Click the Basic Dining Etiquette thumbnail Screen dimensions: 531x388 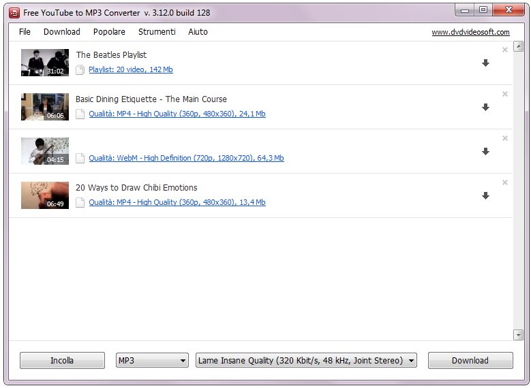(45, 107)
